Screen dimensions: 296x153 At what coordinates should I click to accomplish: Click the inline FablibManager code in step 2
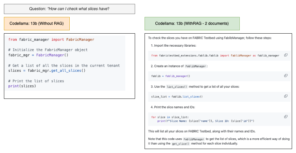[196, 66]
